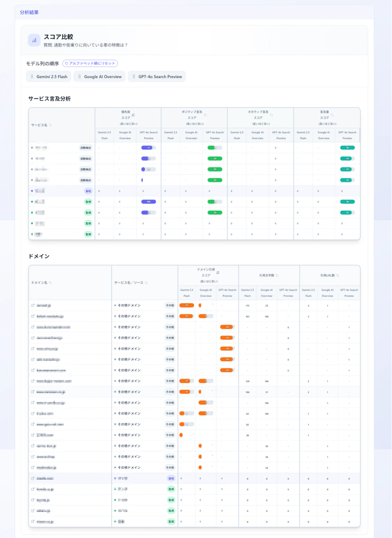Image resolution: width=392 pixels, height=538 pixels.
Task: Click the drag handle on Google AI Overview chip
Action: click(79, 77)
